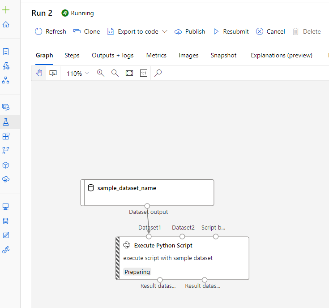Clone this pipeline run
The width and height of the screenshot is (329, 308).
(86, 31)
